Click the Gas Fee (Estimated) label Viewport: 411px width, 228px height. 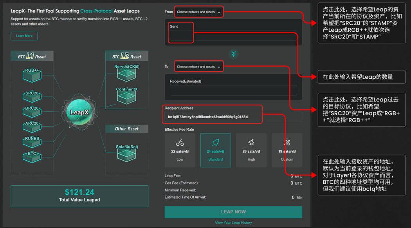[x=181, y=183]
